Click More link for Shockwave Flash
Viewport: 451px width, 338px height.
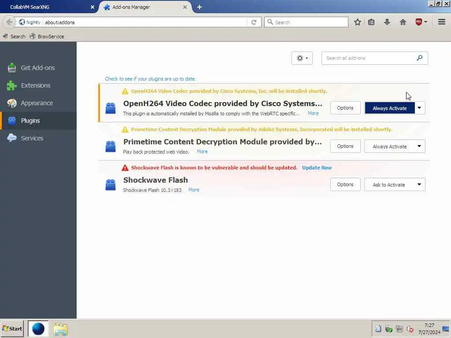pos(194,190)
